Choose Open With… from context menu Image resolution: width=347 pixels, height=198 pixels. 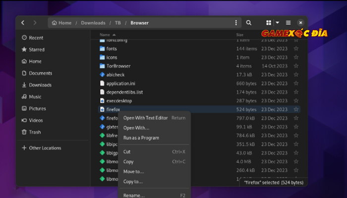(x=154, y=128)
